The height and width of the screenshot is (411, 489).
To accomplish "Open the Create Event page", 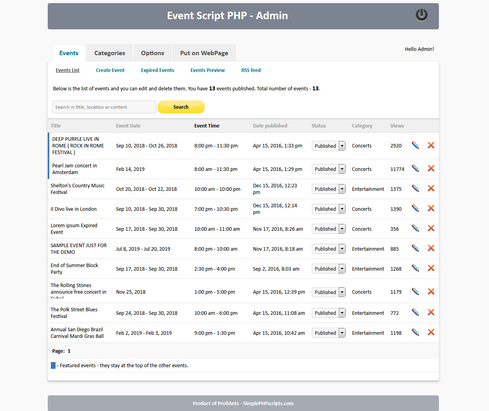I will tap(110, 70).
